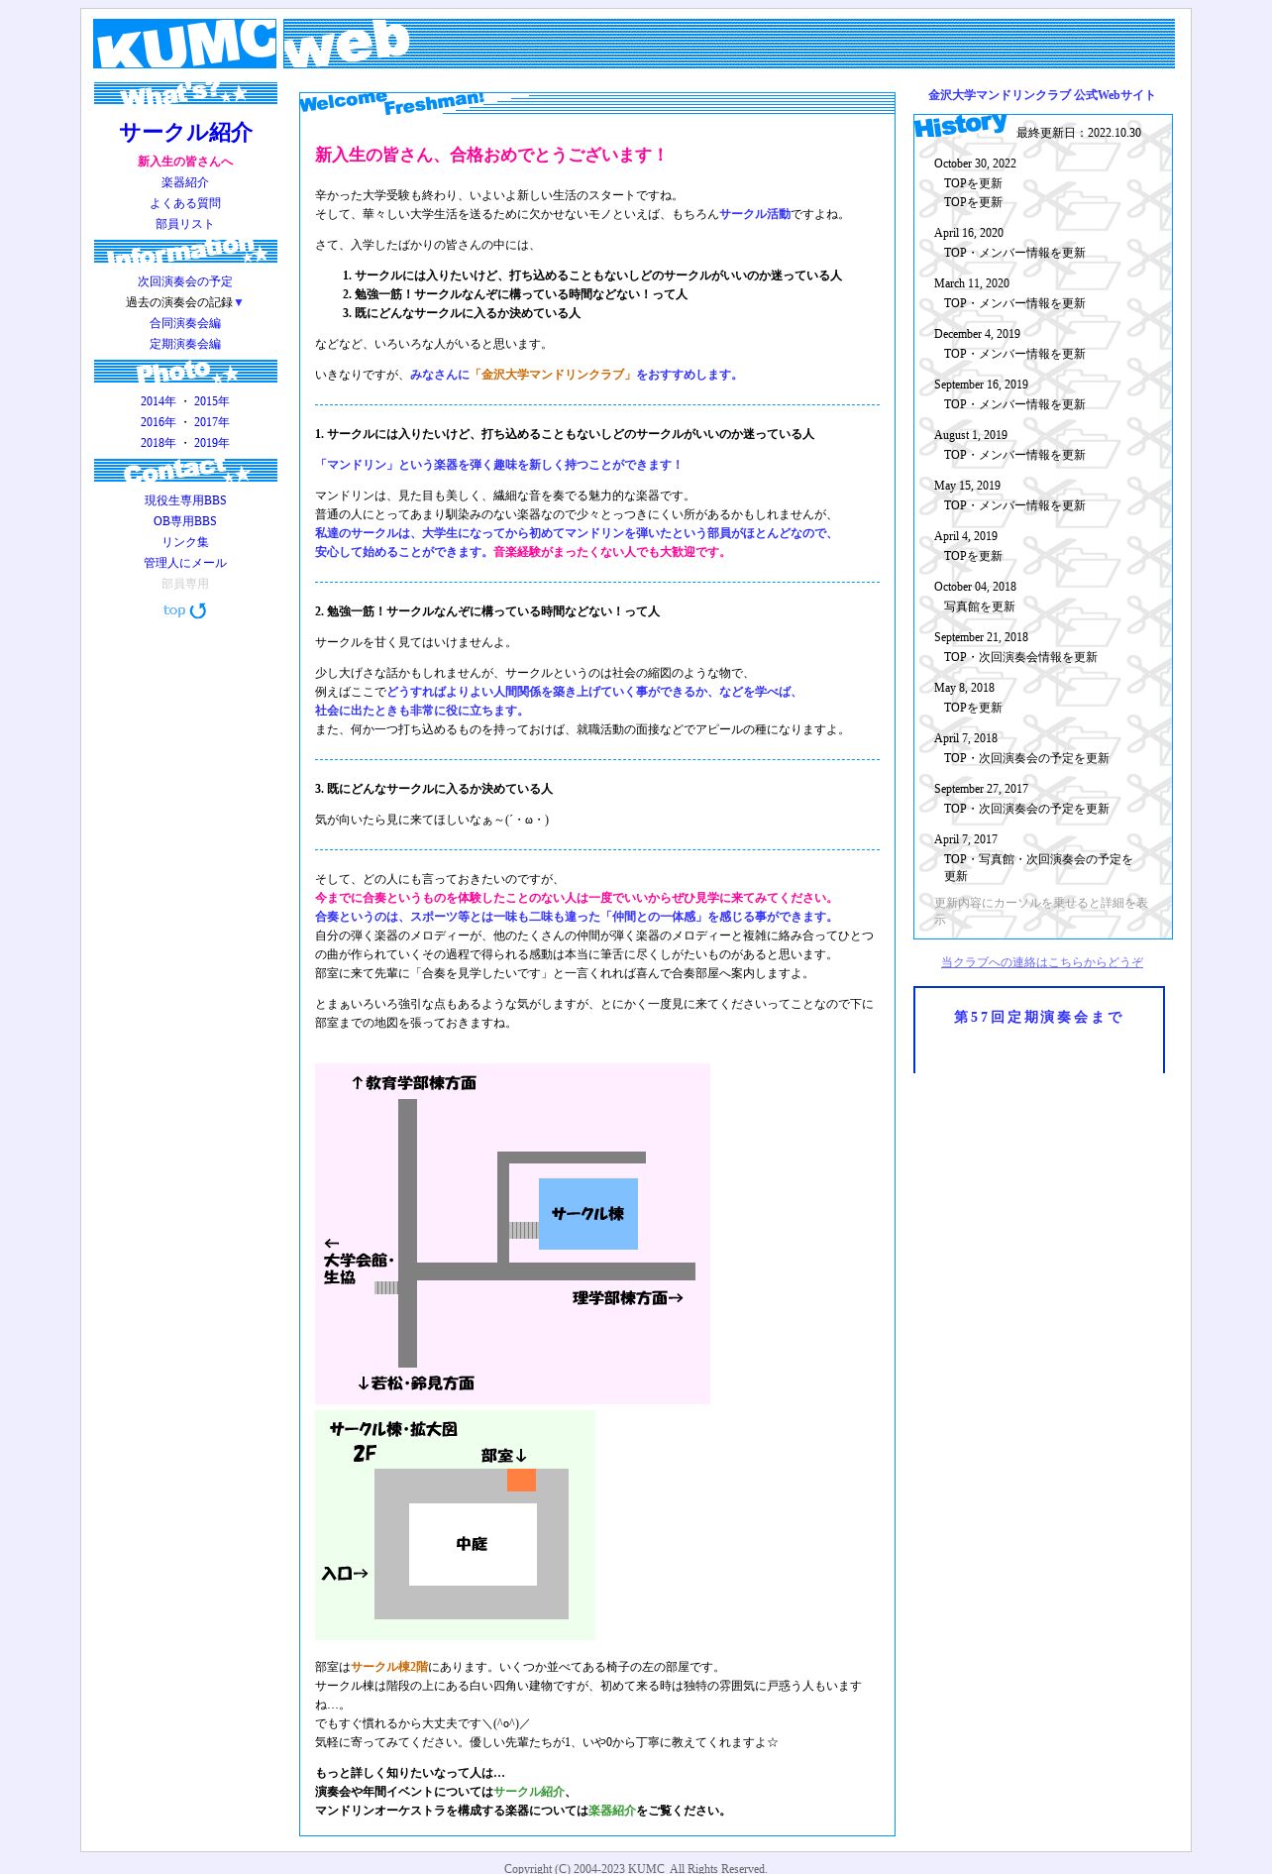Open 2018年 photo gallery
1272x1874 pixels.
click(158, 443)
